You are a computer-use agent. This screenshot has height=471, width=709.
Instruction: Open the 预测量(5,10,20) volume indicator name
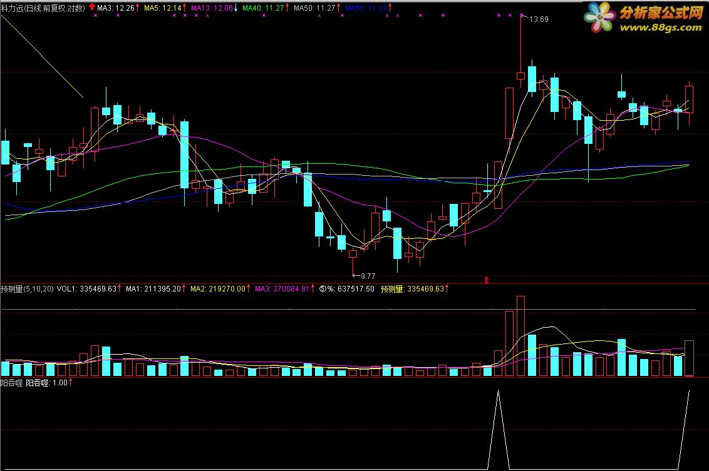coord(27,288)
